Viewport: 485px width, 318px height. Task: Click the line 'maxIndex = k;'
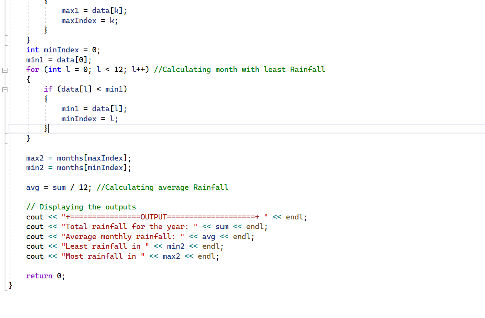pyautogui.click(x=89, y=21)
